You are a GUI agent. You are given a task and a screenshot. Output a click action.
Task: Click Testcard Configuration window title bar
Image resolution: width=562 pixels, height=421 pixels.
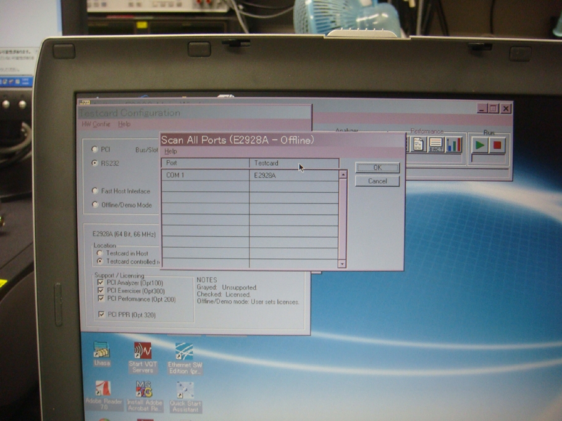(195, 113)
